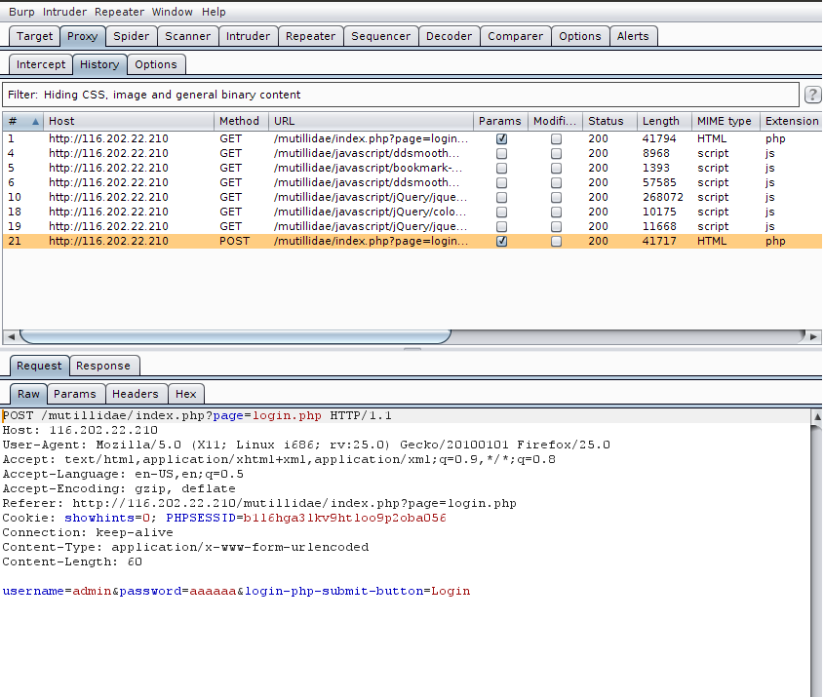Select the Raw view tab
This screenshot has height=697, width=824.
(28, 395)
